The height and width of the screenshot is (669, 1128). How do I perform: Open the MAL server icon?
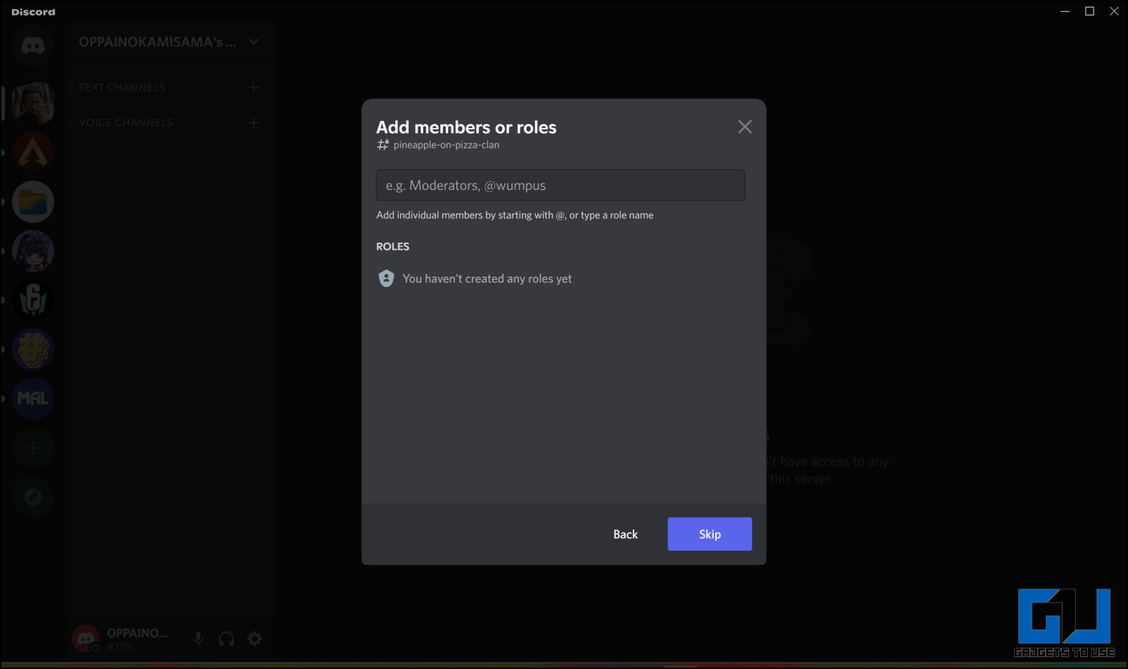click(33, 399)
